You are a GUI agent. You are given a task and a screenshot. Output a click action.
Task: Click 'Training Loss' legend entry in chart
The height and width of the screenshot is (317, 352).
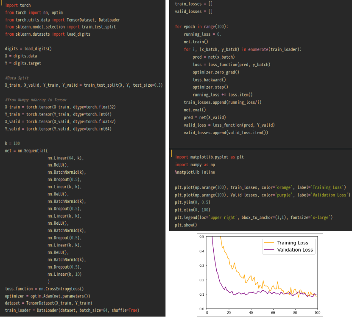(293, 243)
